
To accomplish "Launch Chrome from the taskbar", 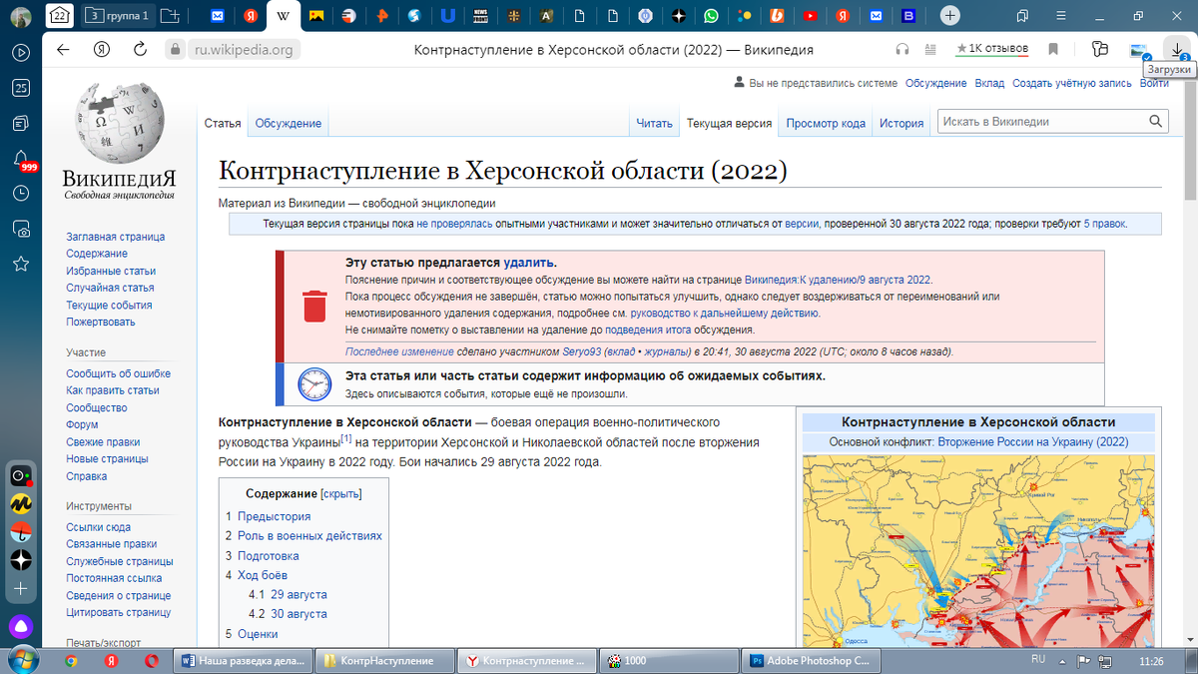I will pyautogui.click(x=71, y=661).
